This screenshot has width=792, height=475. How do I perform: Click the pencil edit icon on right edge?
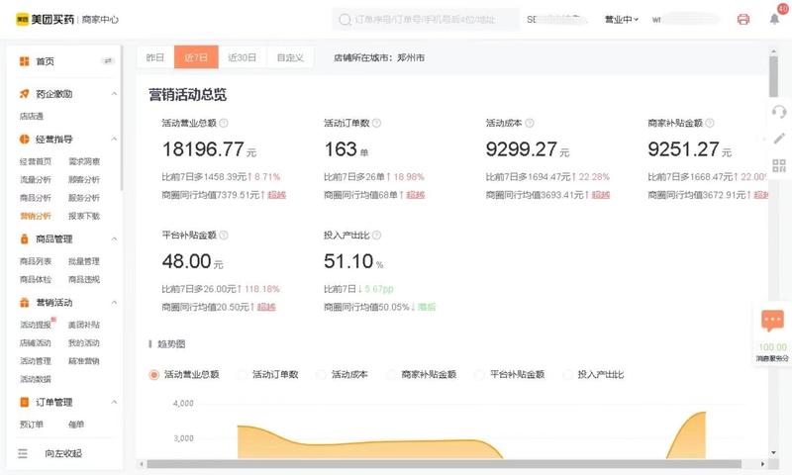click(779, 139)
